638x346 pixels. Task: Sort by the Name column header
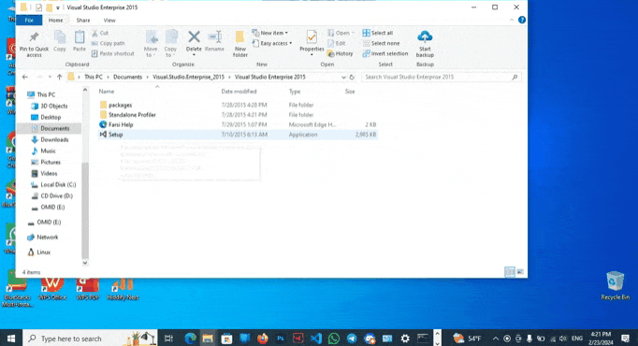107,92
